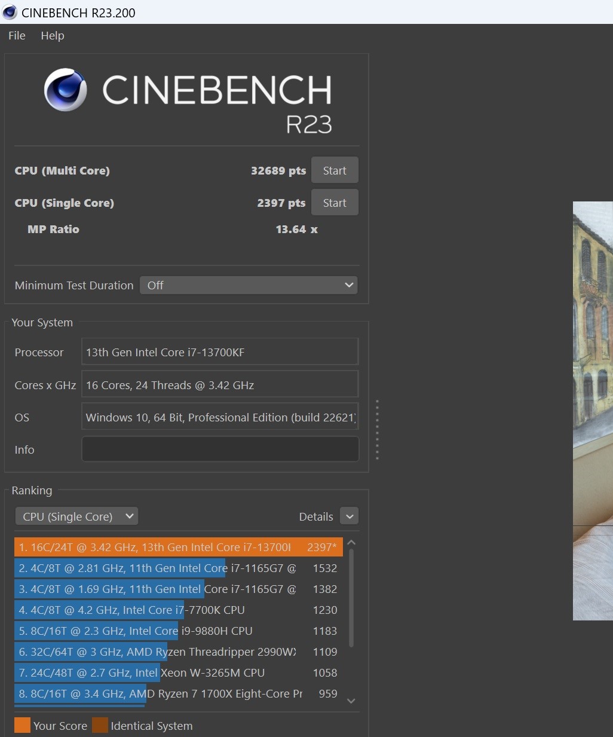Image resolution: width=613 pixels, height=737 pixels.
Task: Open the Help menu
Action: pyautogui.click(x=53, y=36)
